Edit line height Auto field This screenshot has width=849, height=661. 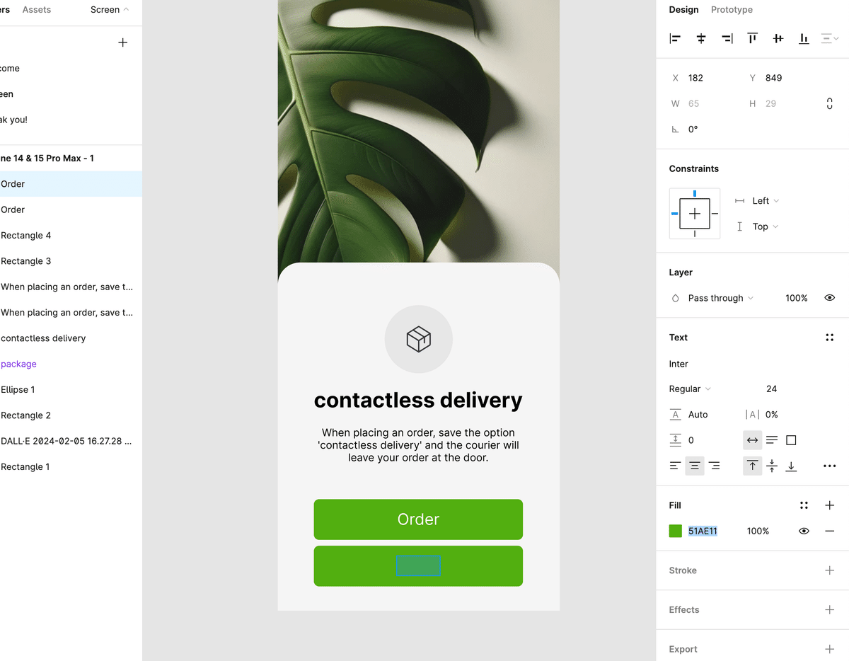[x=698, y=415]
